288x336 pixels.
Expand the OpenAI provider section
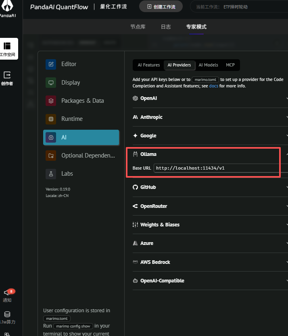[x=210, y=98]
